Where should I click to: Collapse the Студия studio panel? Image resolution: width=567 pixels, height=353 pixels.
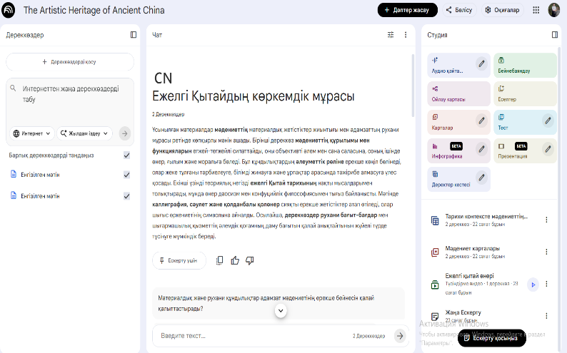coord(555,35)
